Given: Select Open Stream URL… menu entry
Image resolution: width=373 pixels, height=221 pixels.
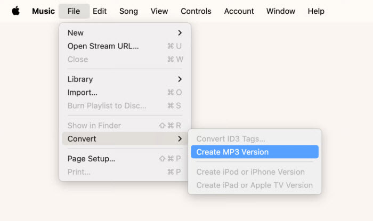Looking at the screenshot, I should point(125,46).
